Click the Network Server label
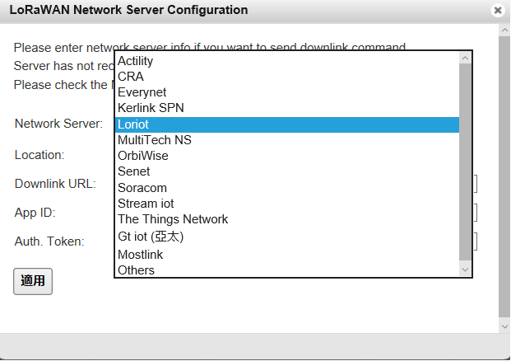The image size is (511, 361). 58,124
